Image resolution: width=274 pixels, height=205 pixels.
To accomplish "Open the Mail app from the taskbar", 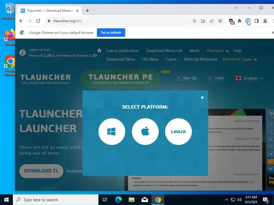I will pos(145,200).
